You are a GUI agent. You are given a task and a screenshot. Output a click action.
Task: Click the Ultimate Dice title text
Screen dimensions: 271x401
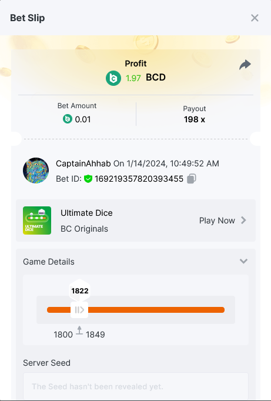point(86,213)
